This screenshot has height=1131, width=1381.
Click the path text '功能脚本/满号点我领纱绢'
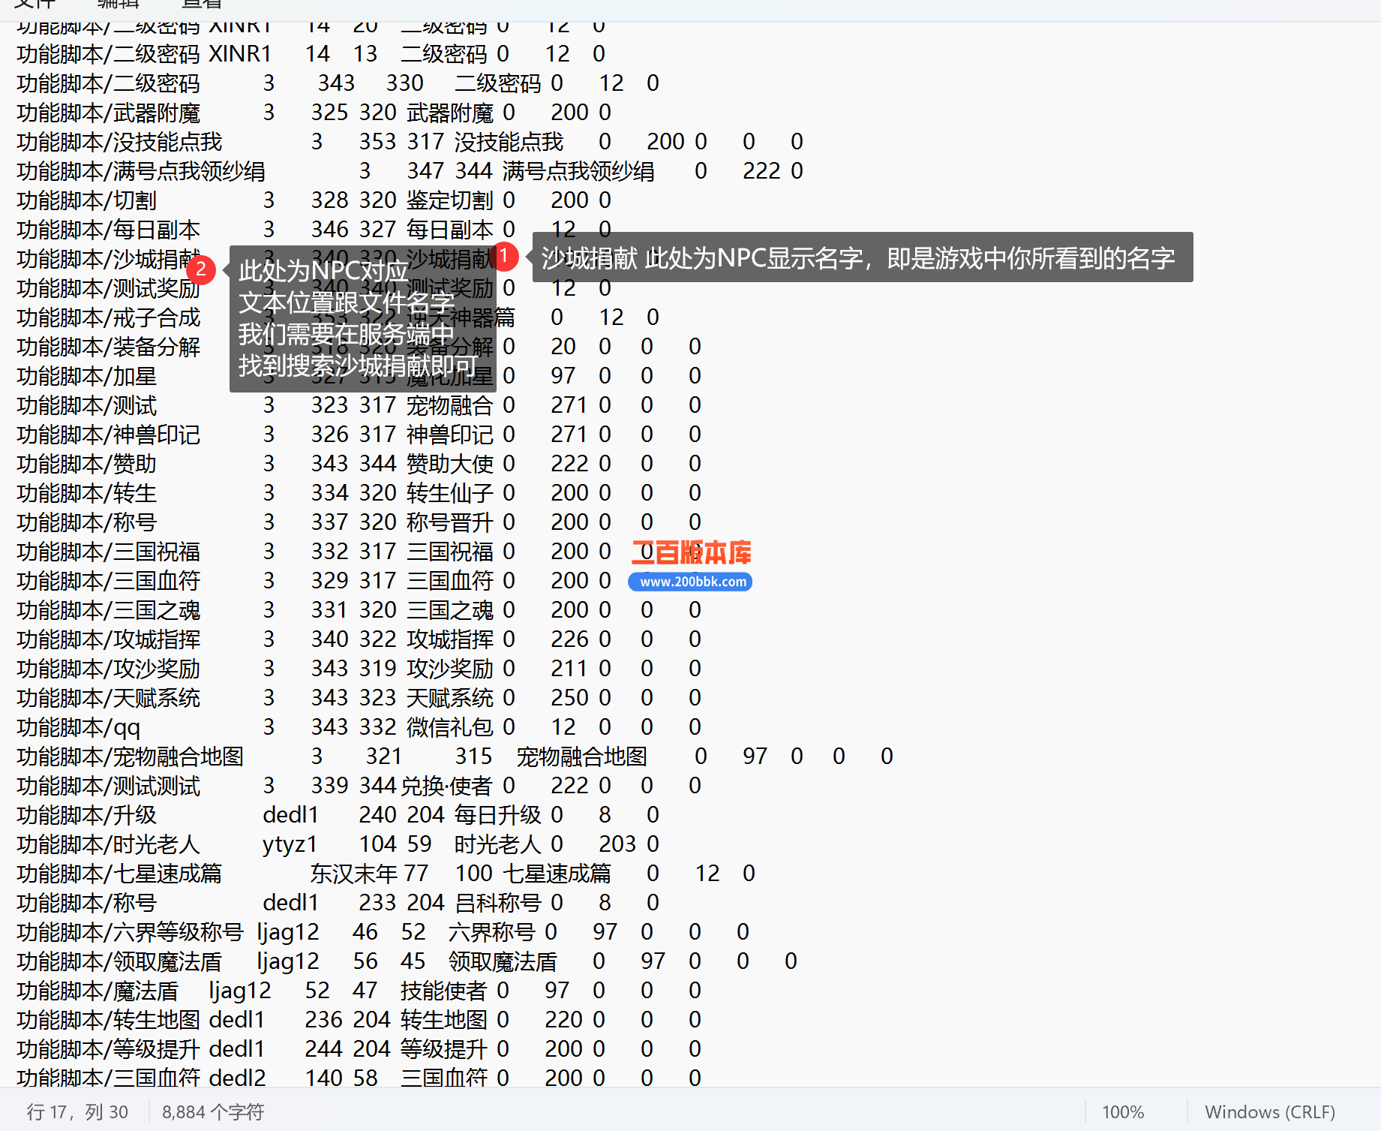click(x=141, y=171)
